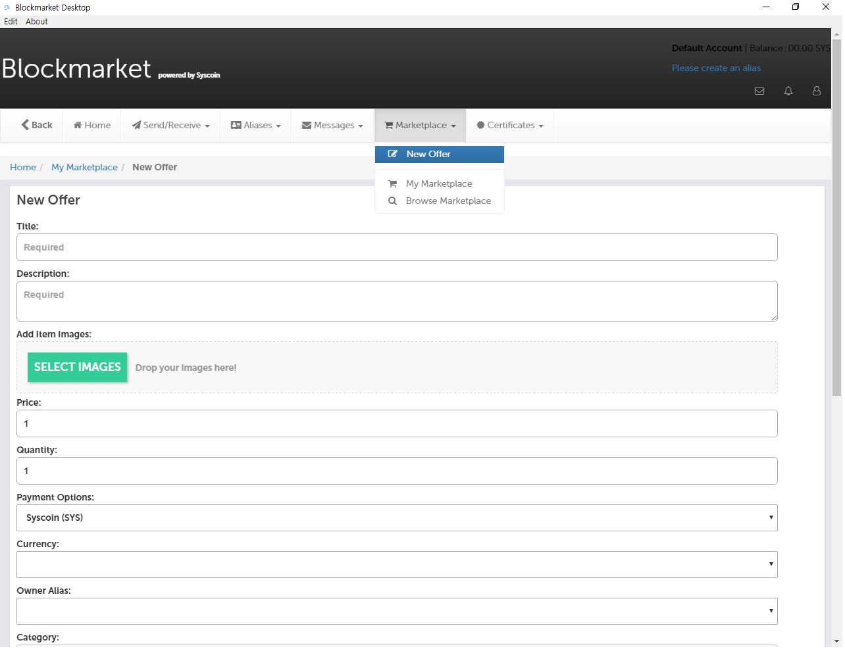Close the Blockmarket Desktop window
The height and width of the screenshot is (653, 845).
point(826,7)
